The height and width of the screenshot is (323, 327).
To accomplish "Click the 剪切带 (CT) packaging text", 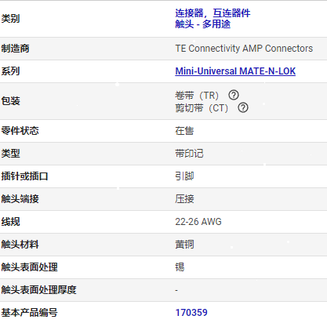I will pyautogui.click(x=202, y=107).
